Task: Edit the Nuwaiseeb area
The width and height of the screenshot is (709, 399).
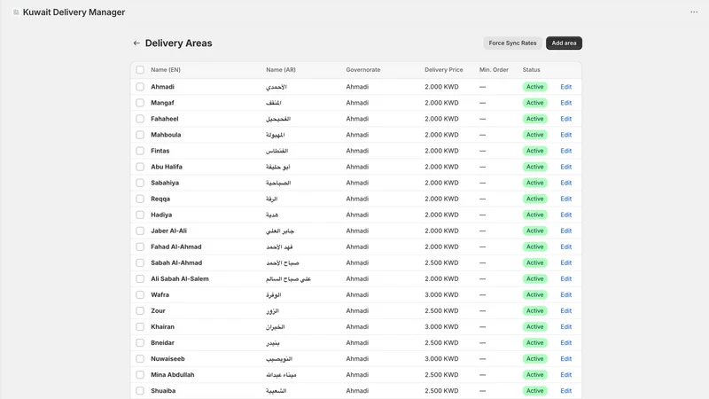Action: click(565, 359)
